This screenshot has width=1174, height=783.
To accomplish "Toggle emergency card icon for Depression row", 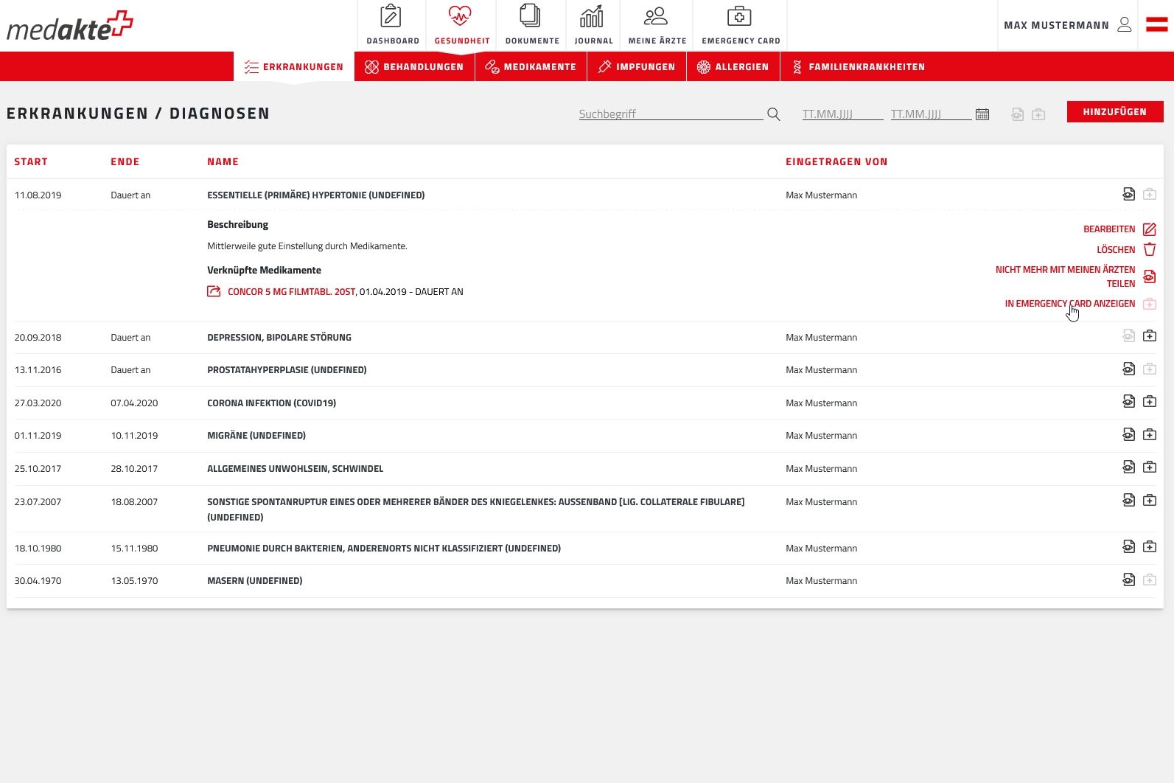I will 1150,336.
